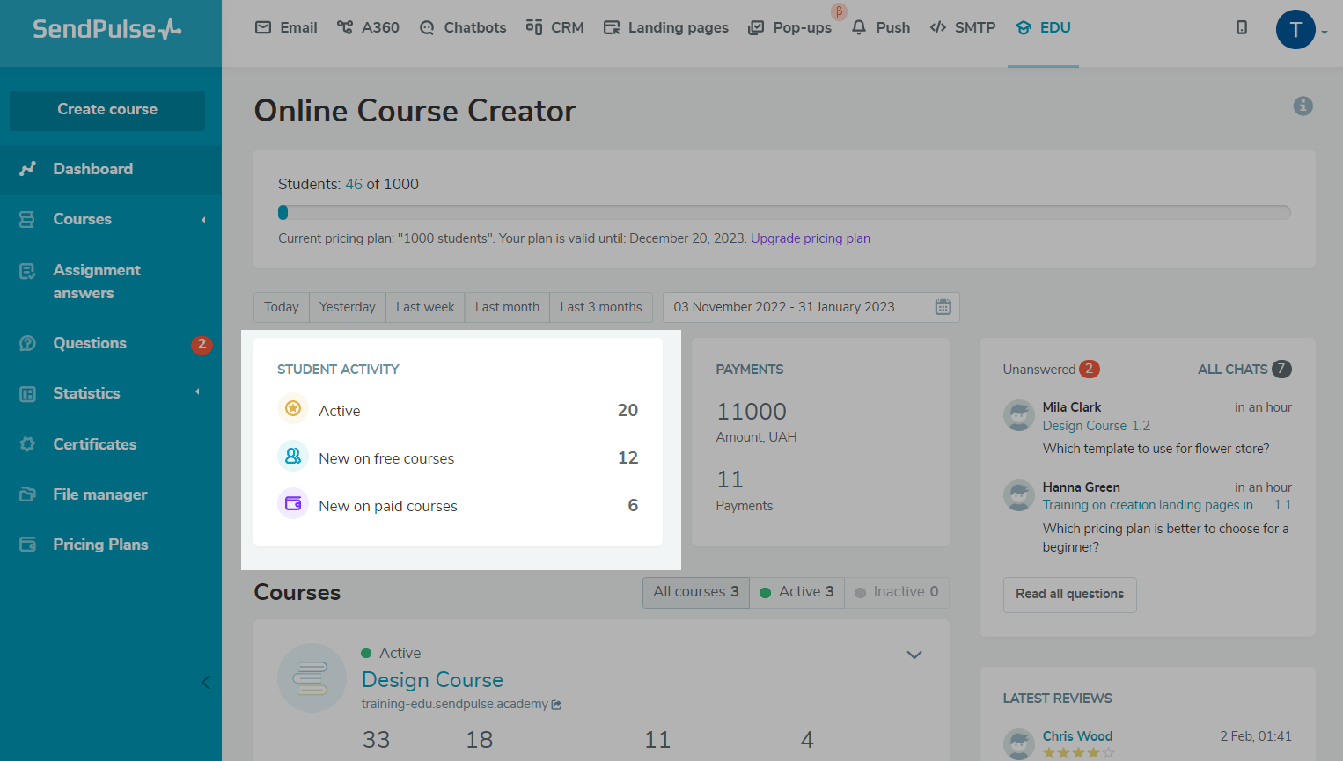Click the Create course button

107,110
